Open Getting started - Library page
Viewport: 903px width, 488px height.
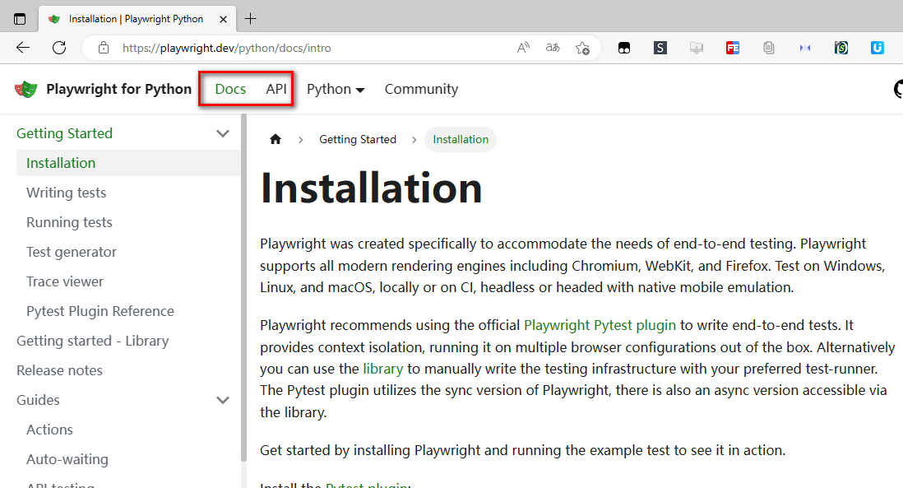click(x=93, y=341)
